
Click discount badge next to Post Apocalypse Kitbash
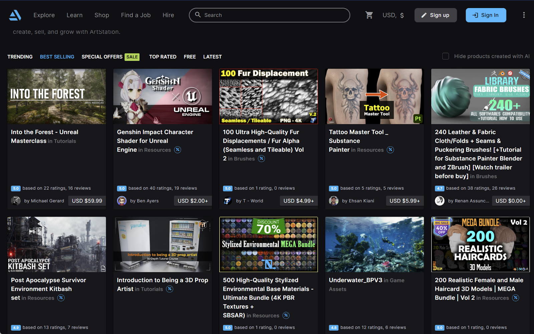61,298
